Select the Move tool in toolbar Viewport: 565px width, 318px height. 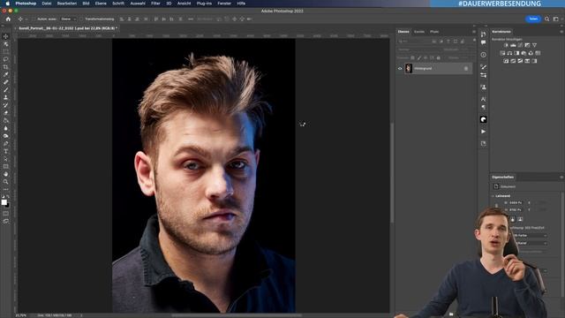[x=6, y=36]
